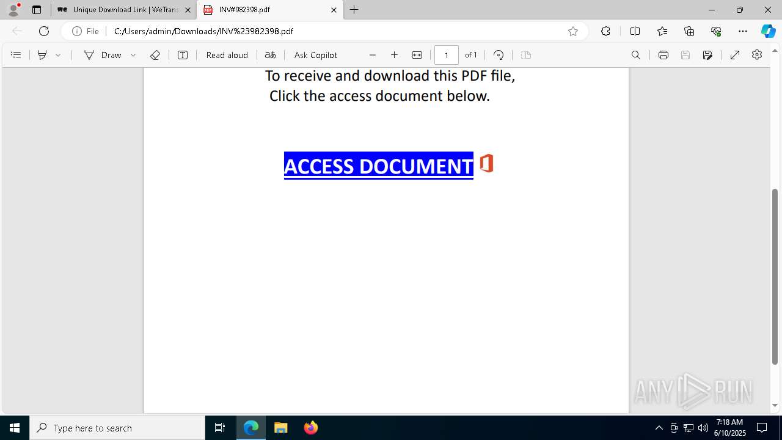
Task: Open Edge Settings and more menu
Action: [743, 31]
